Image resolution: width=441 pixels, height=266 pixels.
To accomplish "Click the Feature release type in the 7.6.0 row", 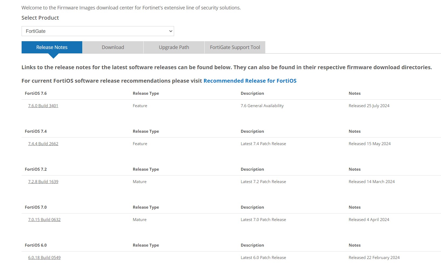I will click(x=140, y=106).
